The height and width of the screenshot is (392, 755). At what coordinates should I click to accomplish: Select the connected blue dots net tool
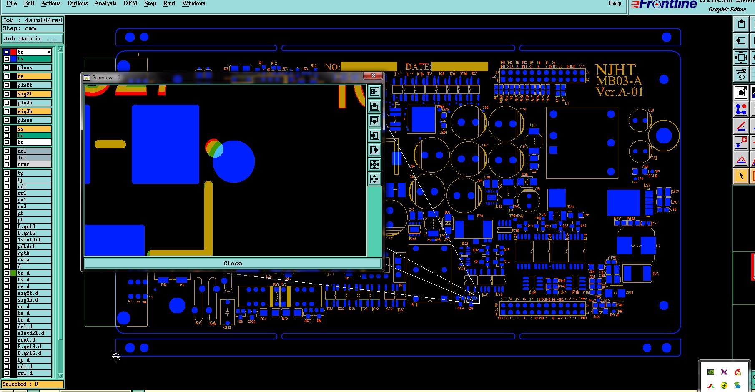coord(741,109)
